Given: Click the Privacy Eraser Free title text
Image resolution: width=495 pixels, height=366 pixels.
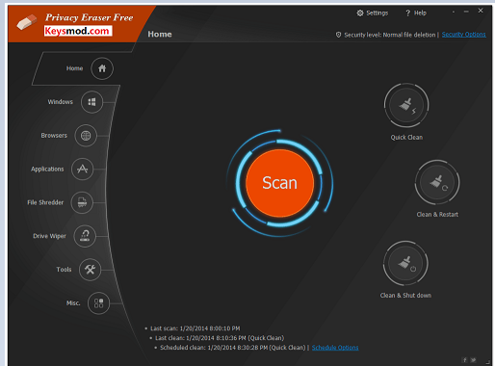Looking at the screenshot, I should tap(89, 17).
